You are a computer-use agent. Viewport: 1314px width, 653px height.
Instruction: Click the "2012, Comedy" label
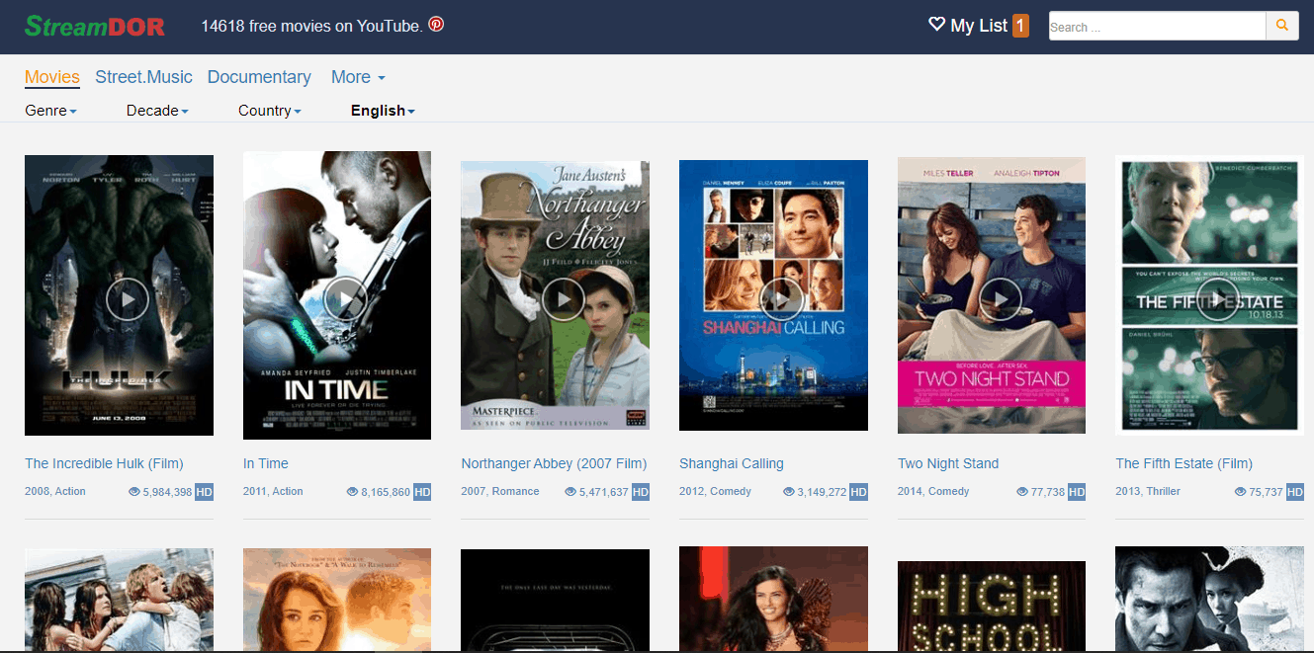[x=715, y=491]
